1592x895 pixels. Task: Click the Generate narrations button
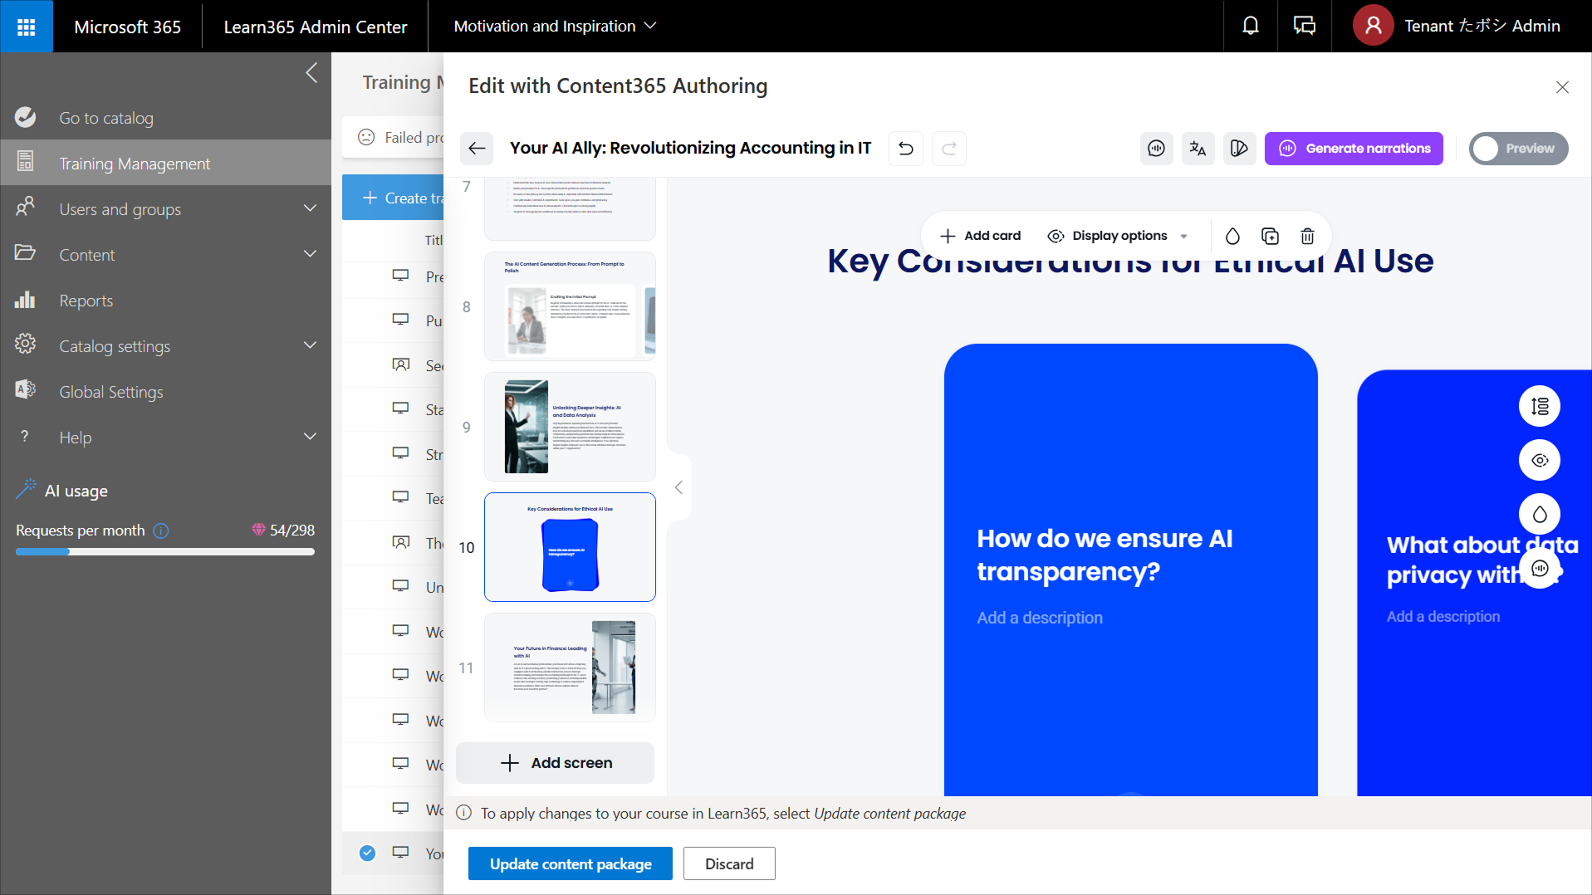[1353, 149]
